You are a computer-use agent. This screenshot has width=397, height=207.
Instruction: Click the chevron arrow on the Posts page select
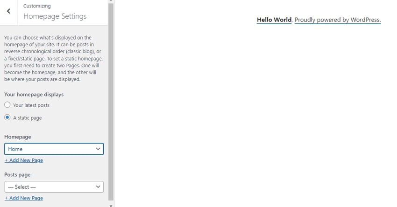point(98,187)
